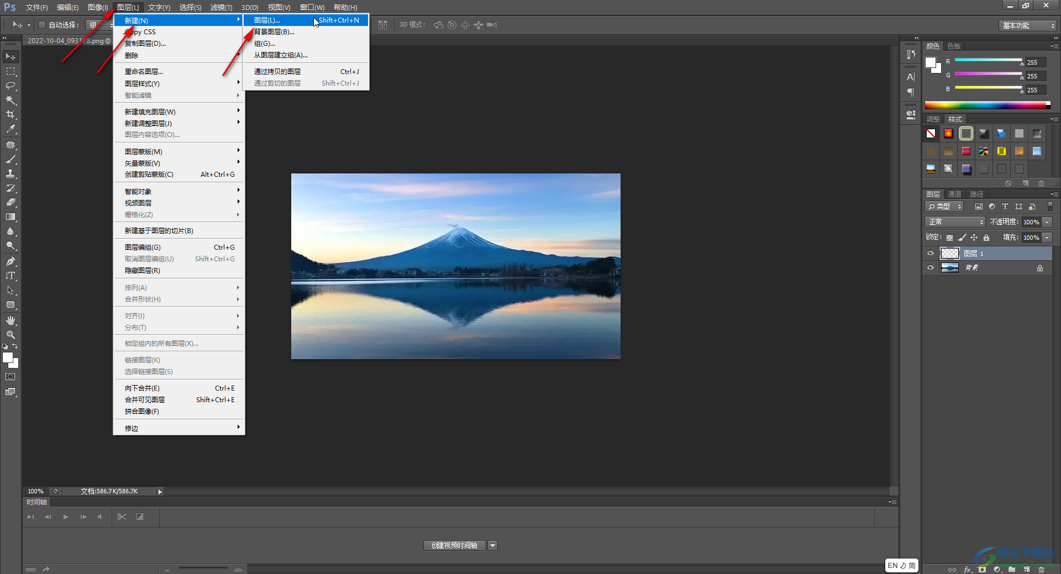The width and height of the screenshot is (1061, 574).
Task: Change screen mode icon in toolbox
Action: [x=10, y=392]
